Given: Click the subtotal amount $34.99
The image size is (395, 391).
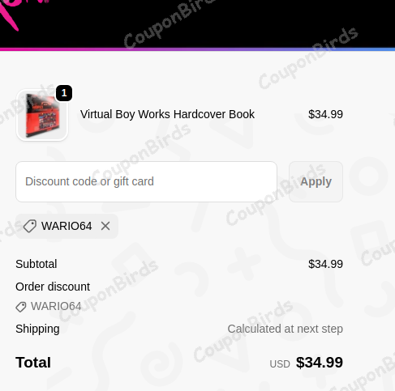Looking at the screenshot, I should [x=325, y=264].
